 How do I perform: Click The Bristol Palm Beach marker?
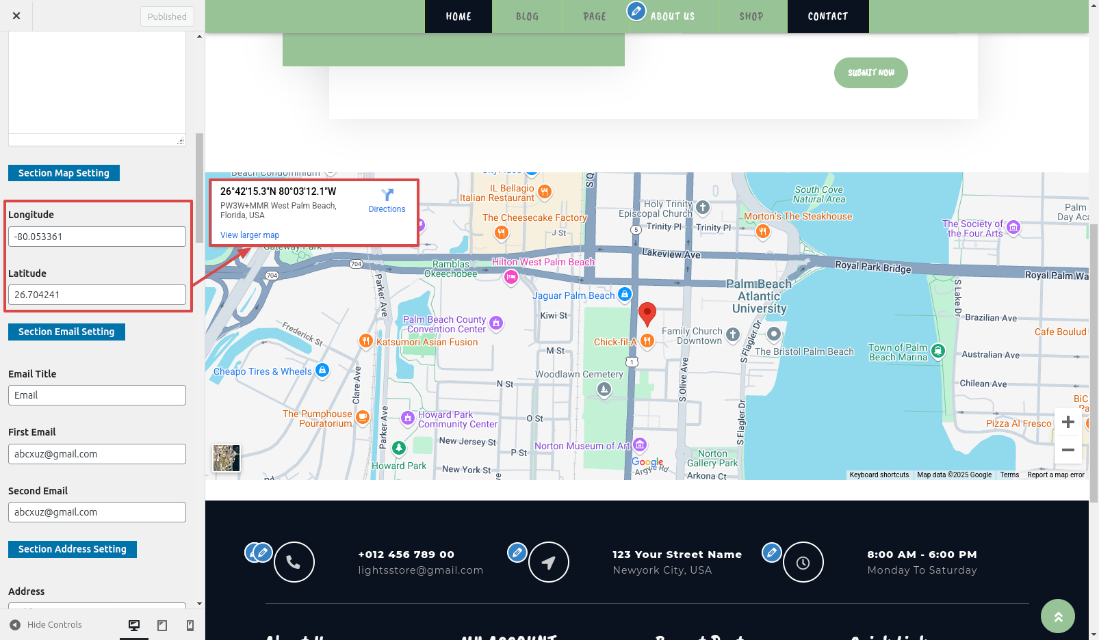tap(774, 334)
